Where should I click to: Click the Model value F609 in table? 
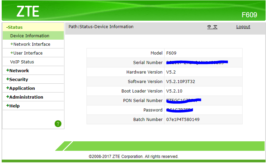tap(171, 53)
